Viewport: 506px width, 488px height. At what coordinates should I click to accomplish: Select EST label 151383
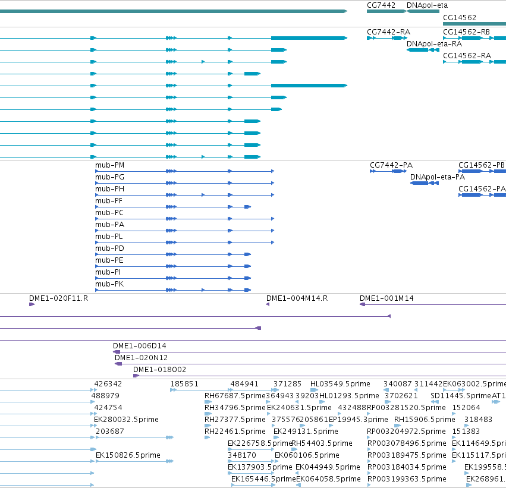(466, 432)
